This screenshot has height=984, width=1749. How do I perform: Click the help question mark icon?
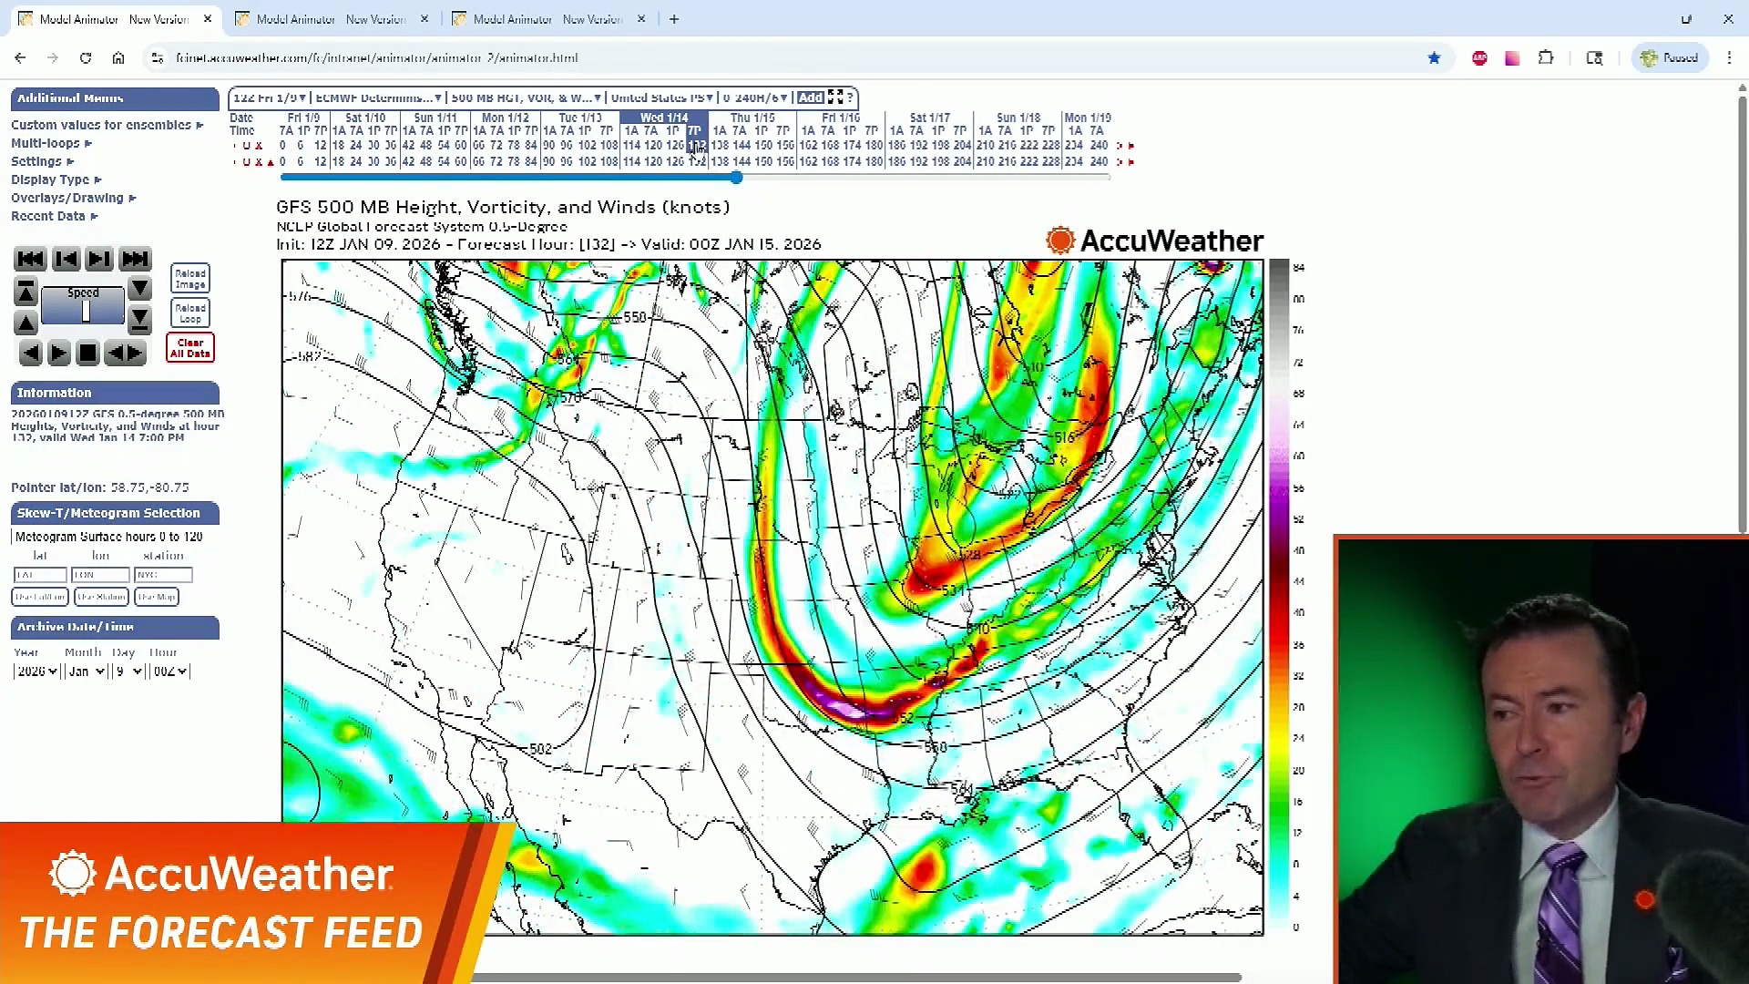850,97
